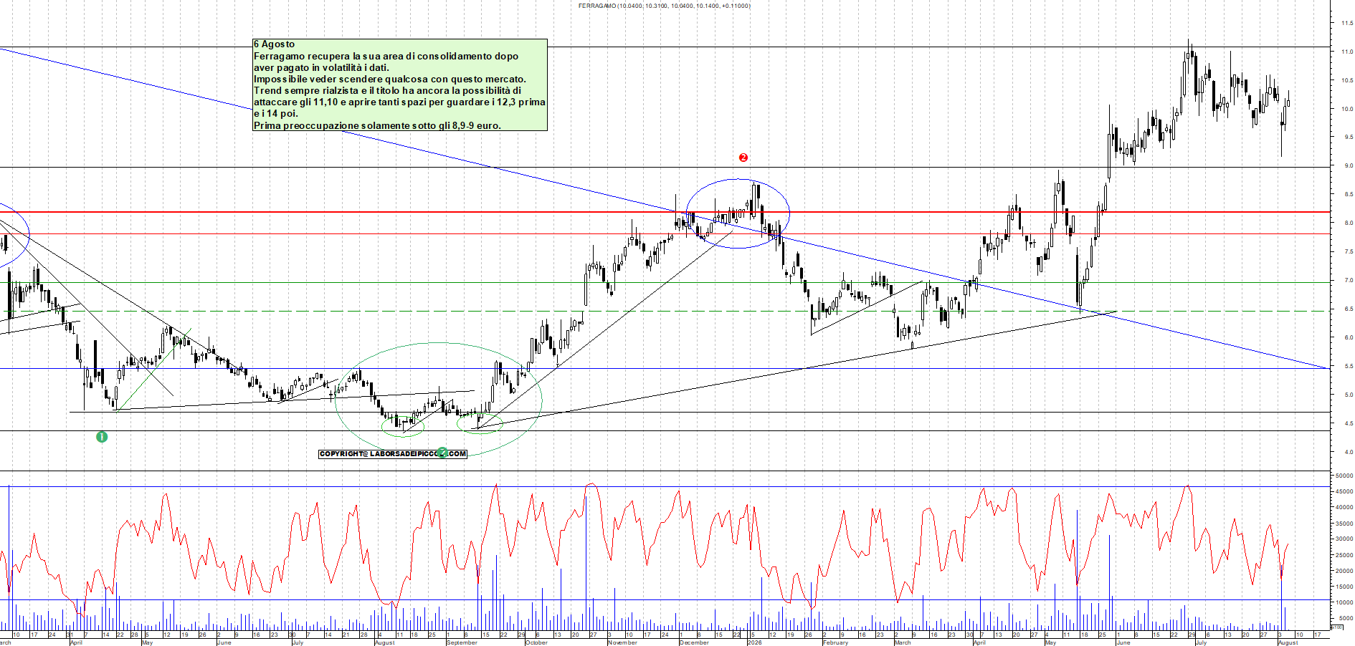Click the 11.0 price axis label
The image size is (1355, 646).
pos(1347,52)
